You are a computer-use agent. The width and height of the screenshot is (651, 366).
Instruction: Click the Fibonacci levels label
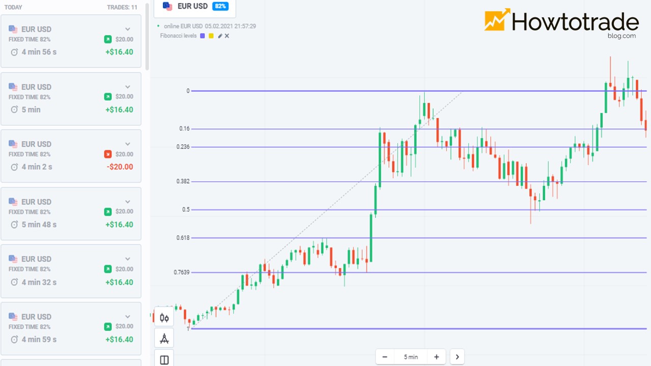click(178, 36)
